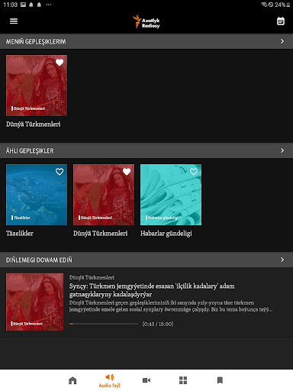This screenshot has width=293, height=391.
Task: Expand the Ähli gepleşikler section arrow
Action: click(282, 150)
